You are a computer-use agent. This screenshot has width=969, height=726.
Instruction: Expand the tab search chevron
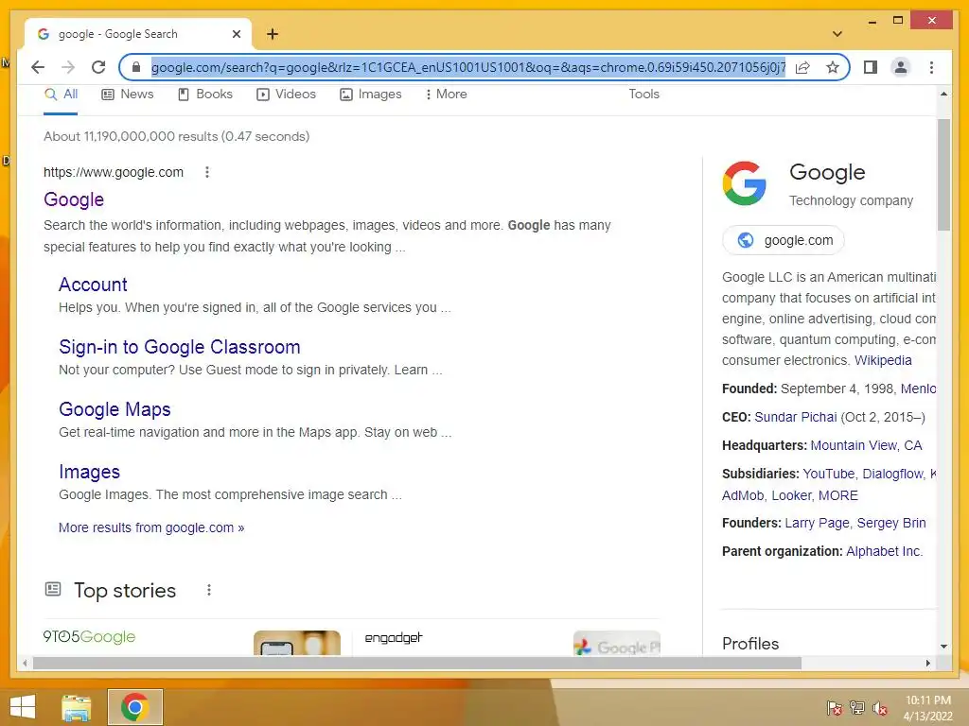(837, 34)
